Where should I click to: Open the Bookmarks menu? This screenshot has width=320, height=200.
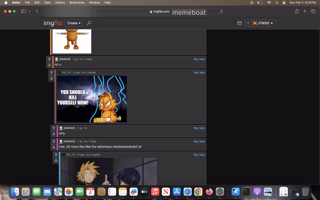[x=77, y=2]
